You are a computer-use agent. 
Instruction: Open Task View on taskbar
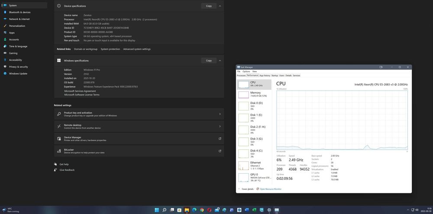(x=172, y=210)
